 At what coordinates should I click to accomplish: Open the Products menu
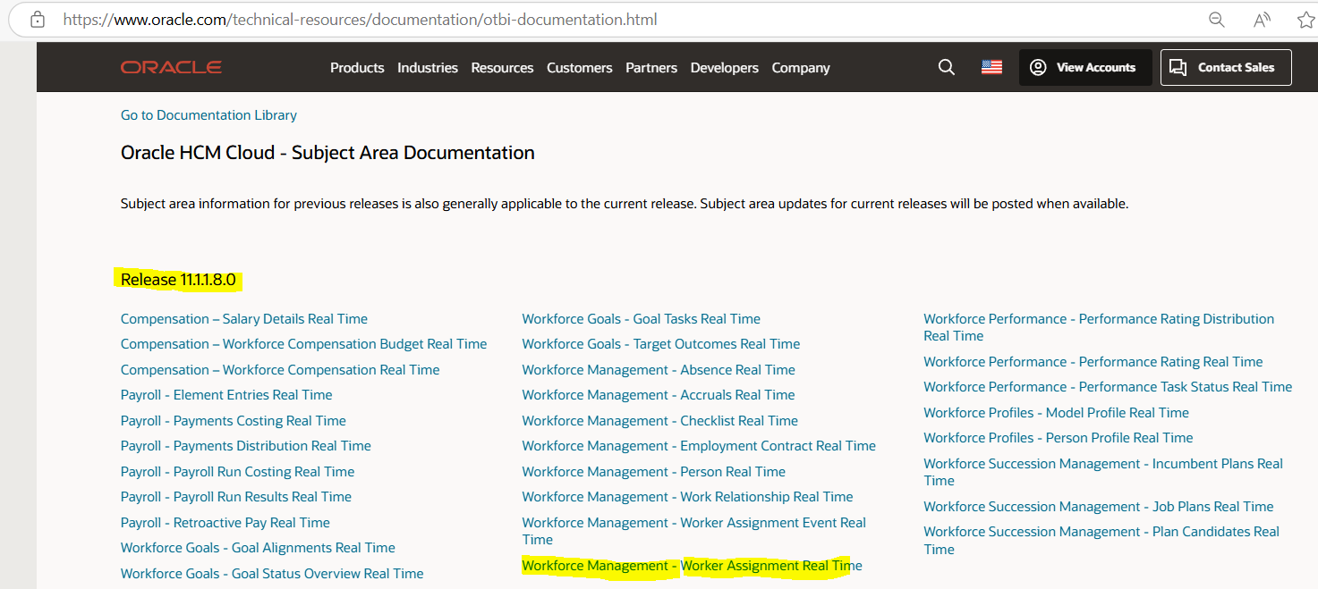[357, 68]
